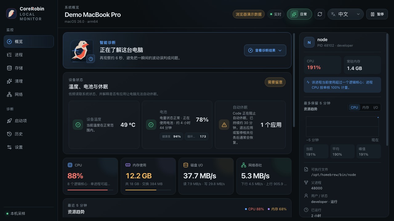Screen dimensions: 394x221
Task: Click the /opt/homebrew/bin/node path
Action: pos(333,175)
